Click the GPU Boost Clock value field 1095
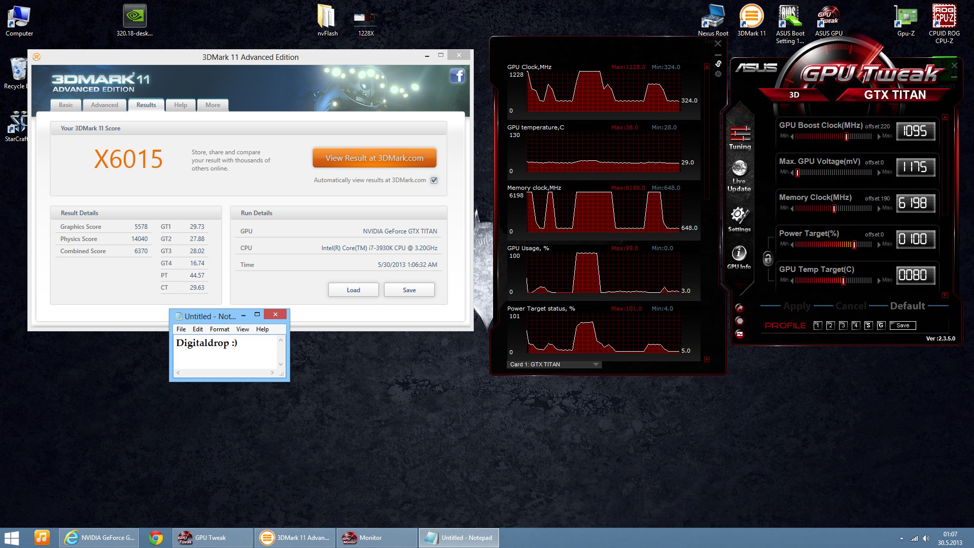The height and width of the screenshot is (548, 974). (x=916, y=131)
